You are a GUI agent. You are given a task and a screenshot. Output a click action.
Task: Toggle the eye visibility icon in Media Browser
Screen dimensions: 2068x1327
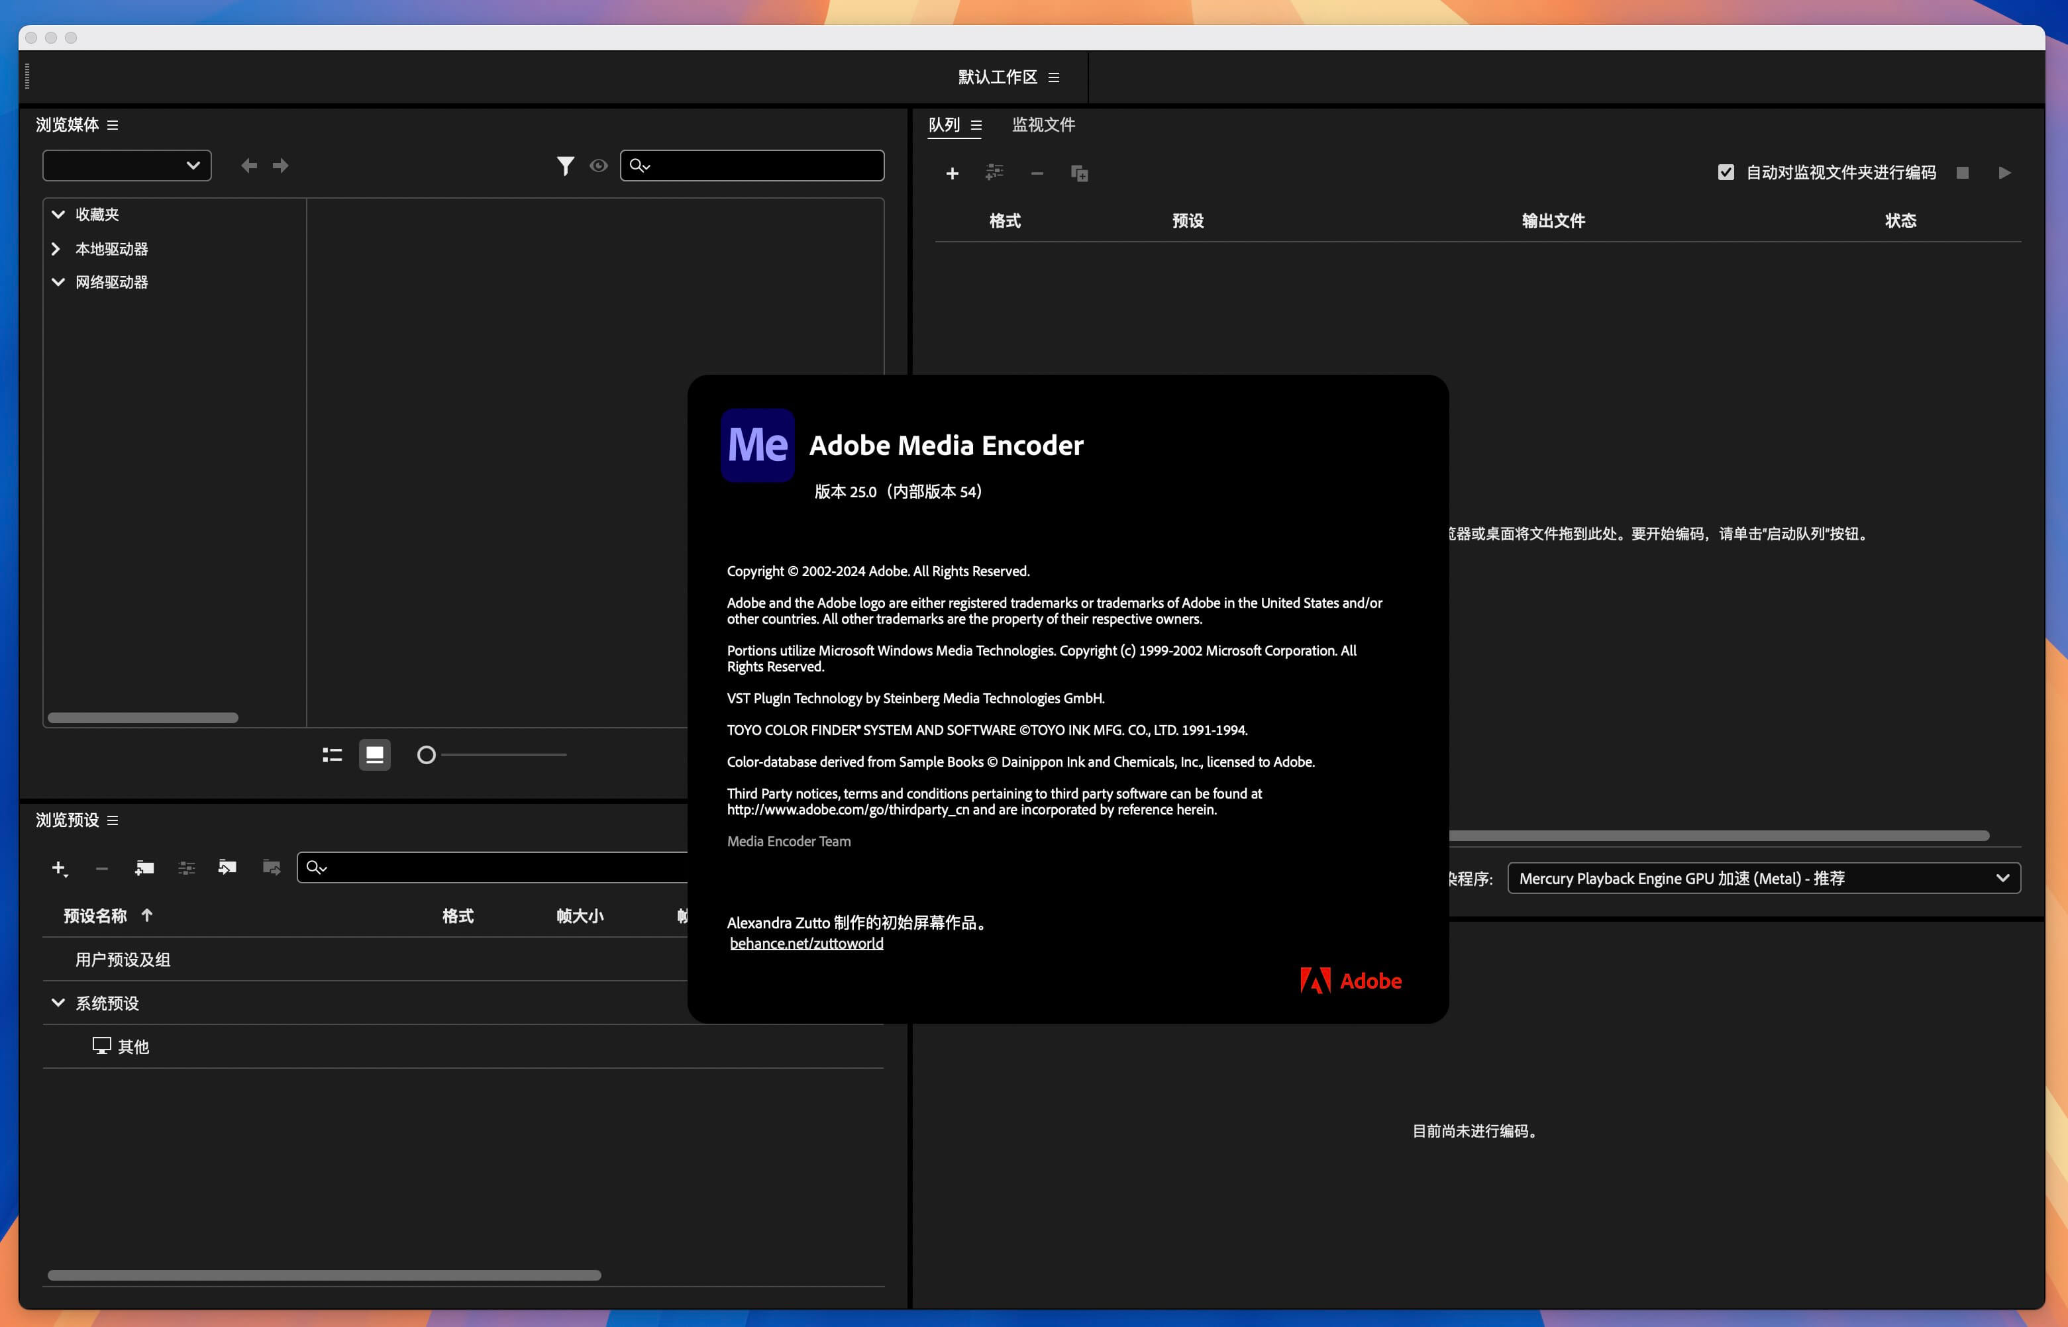coord(598,166)
